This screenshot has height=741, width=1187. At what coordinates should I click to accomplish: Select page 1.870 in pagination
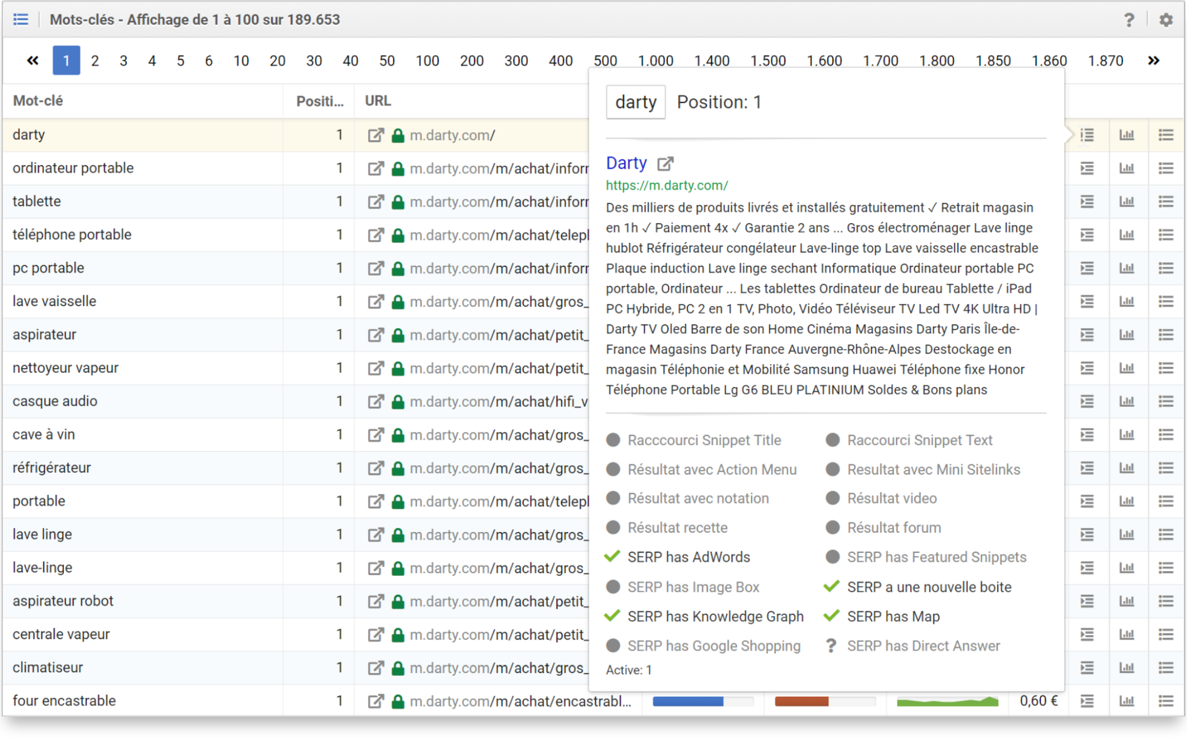click(x=1105, y=60)
